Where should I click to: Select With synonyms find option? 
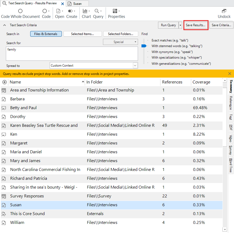click(172, 52)
